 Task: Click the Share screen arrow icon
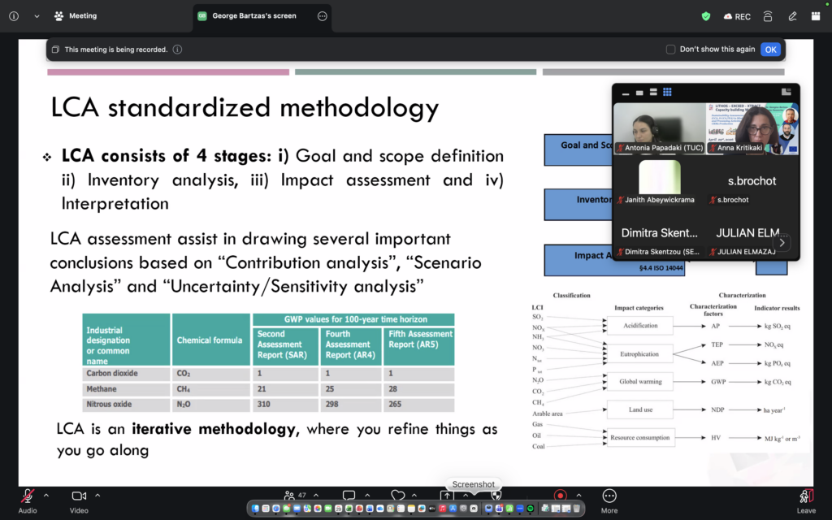coord(447,496)
